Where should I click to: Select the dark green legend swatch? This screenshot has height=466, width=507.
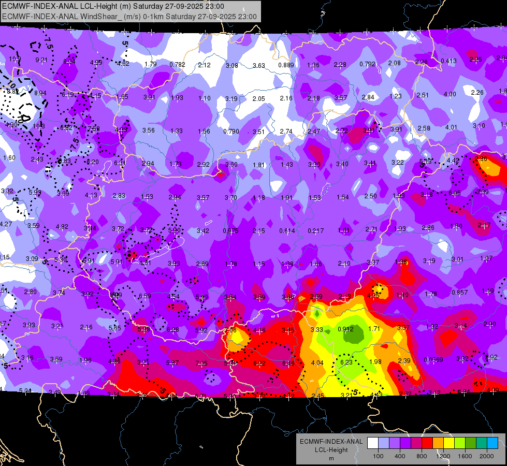tap(471, 443)
